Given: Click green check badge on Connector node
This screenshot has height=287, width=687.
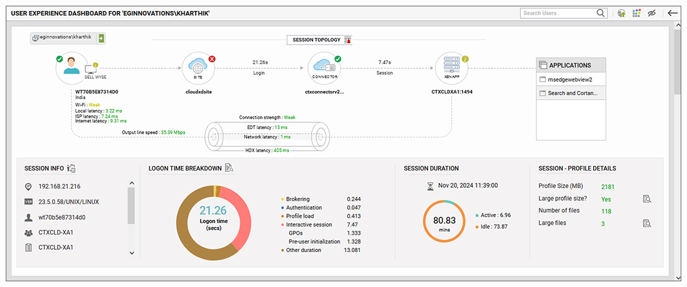Looking at the screenshot, I should pyautogui.click(x=338, y=59).
